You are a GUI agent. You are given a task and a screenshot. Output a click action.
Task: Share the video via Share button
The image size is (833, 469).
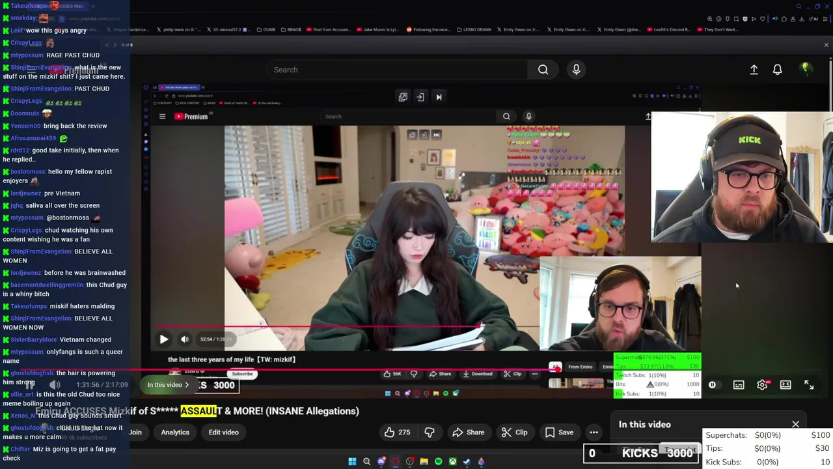[x=468, y=432]
